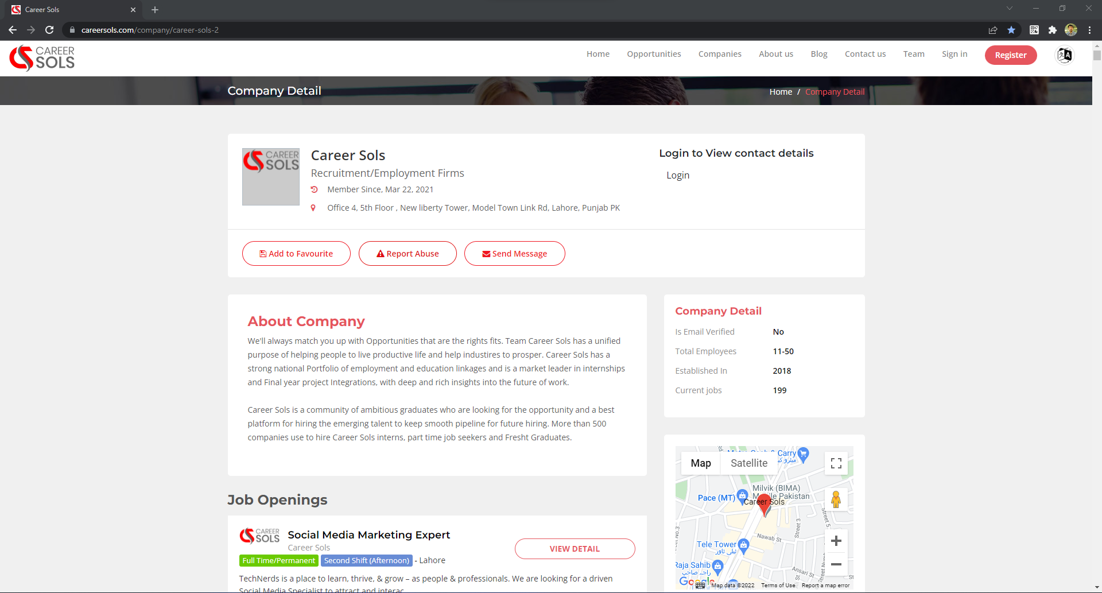Reload the page with the refresh icon
This screenshot has height=593, width=1102.
click(49, 30)
